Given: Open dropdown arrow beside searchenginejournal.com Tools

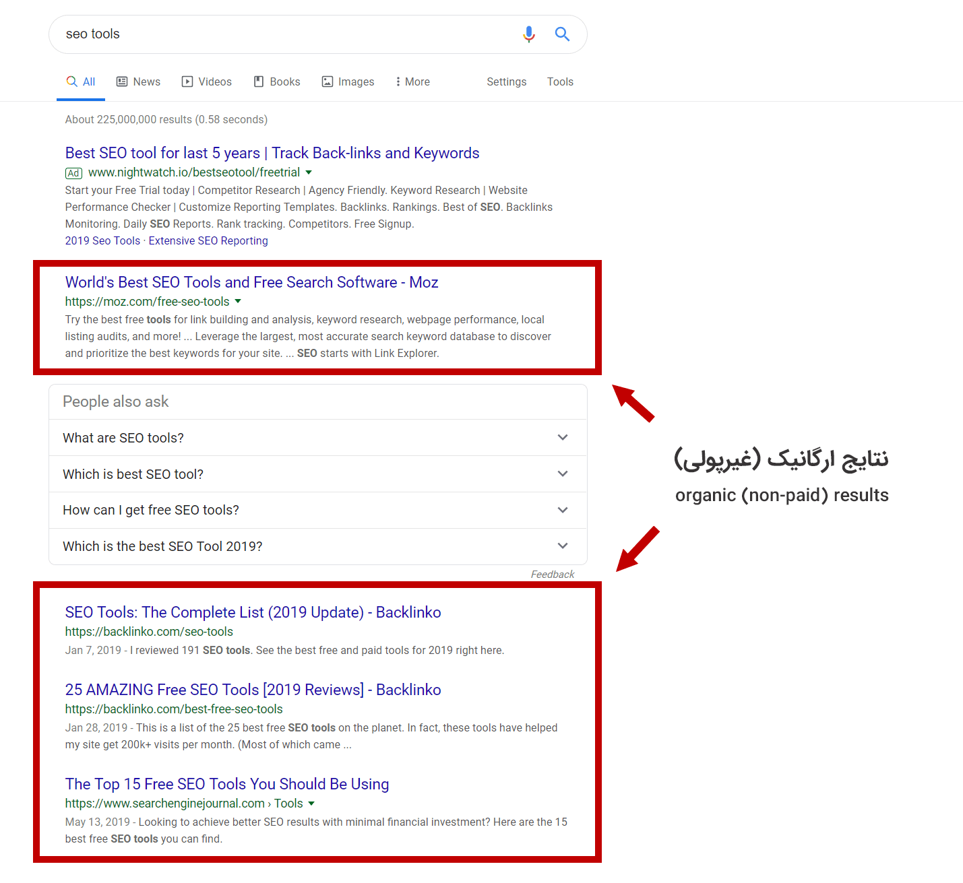Looking at the screenshot, I should [x=311, y=804].
